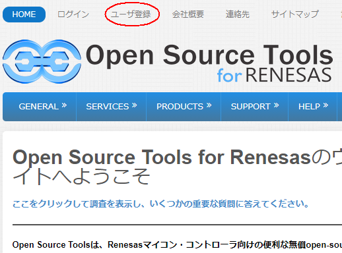The image size is (342, 253).
Task: Click the survey link ここをクリックして調査を表示し
Action: [160, 204]
